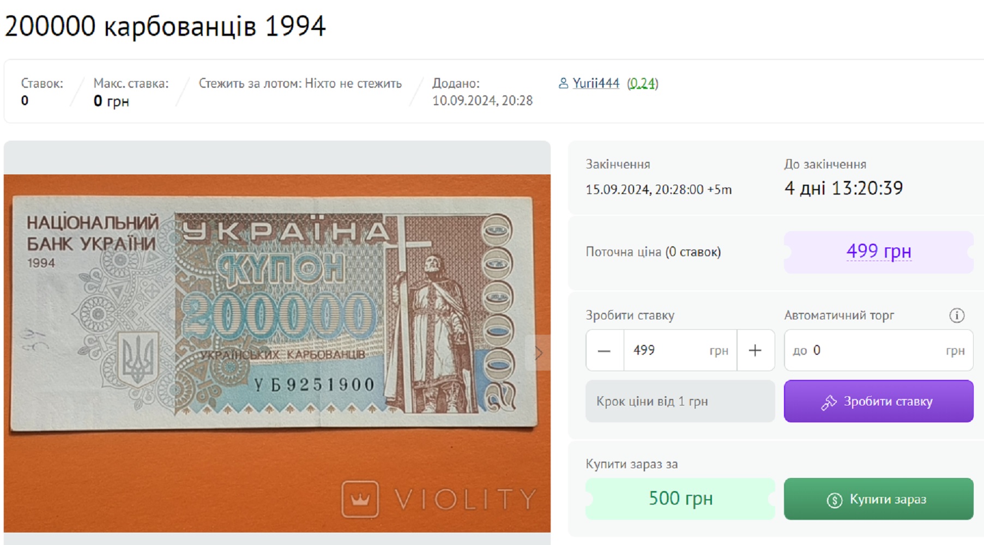Click the user profile icon beside Yurii444
This screenshot has height=545, width=984.
coord(563,83)
